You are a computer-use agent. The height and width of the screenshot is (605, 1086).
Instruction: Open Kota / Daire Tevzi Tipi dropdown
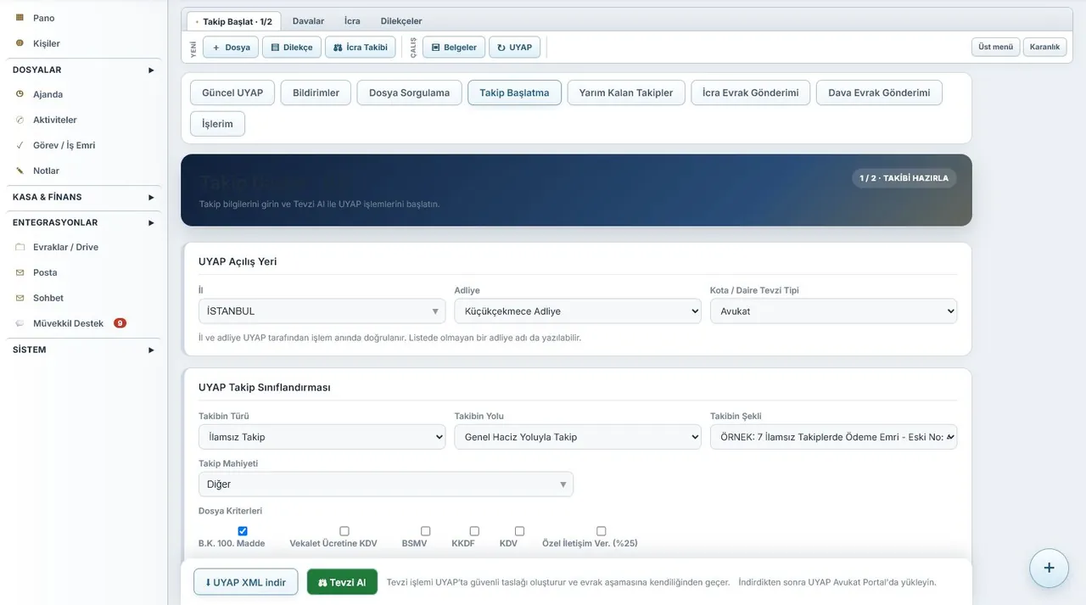click(x=833, y=311)
